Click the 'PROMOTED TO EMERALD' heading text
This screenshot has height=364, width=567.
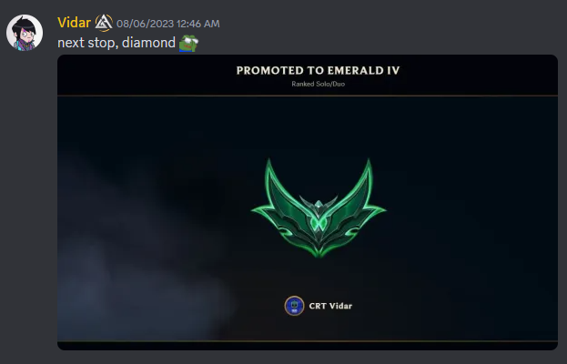click(310, 70)
